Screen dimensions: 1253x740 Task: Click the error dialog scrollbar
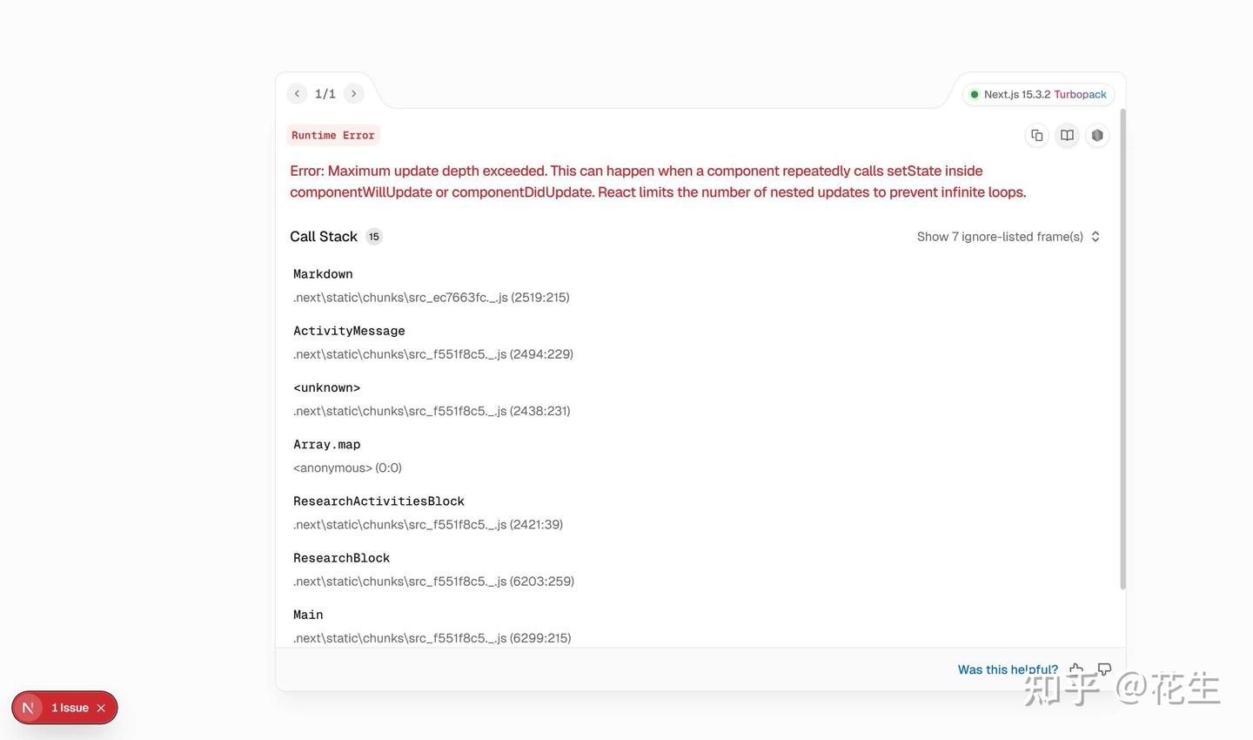[1122, 348]
